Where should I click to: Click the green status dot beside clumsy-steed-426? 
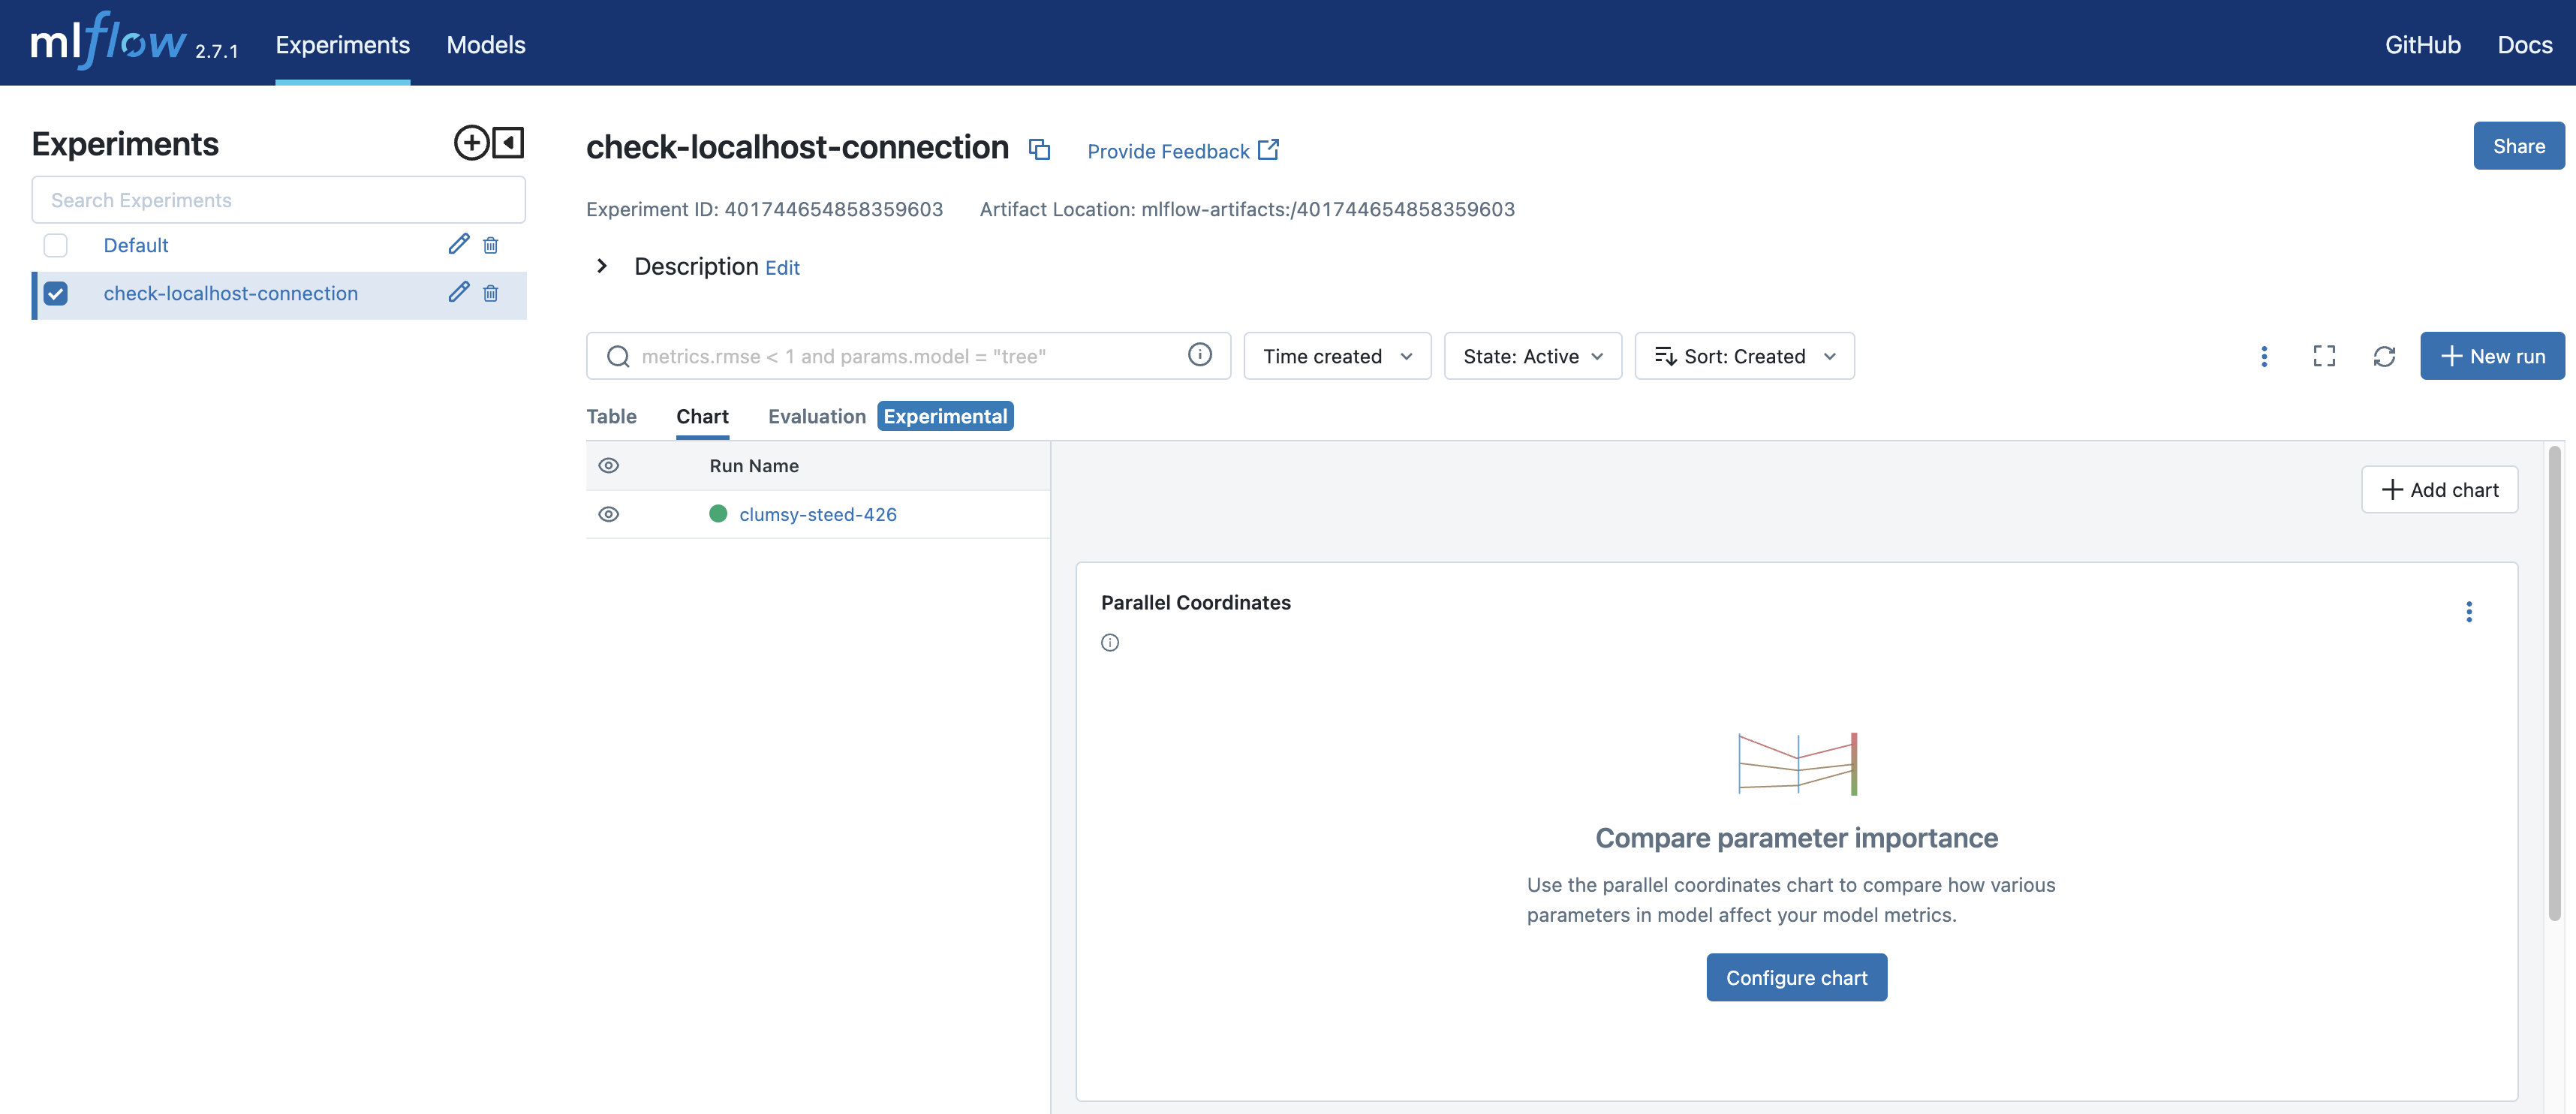click(x=719, y=514)
